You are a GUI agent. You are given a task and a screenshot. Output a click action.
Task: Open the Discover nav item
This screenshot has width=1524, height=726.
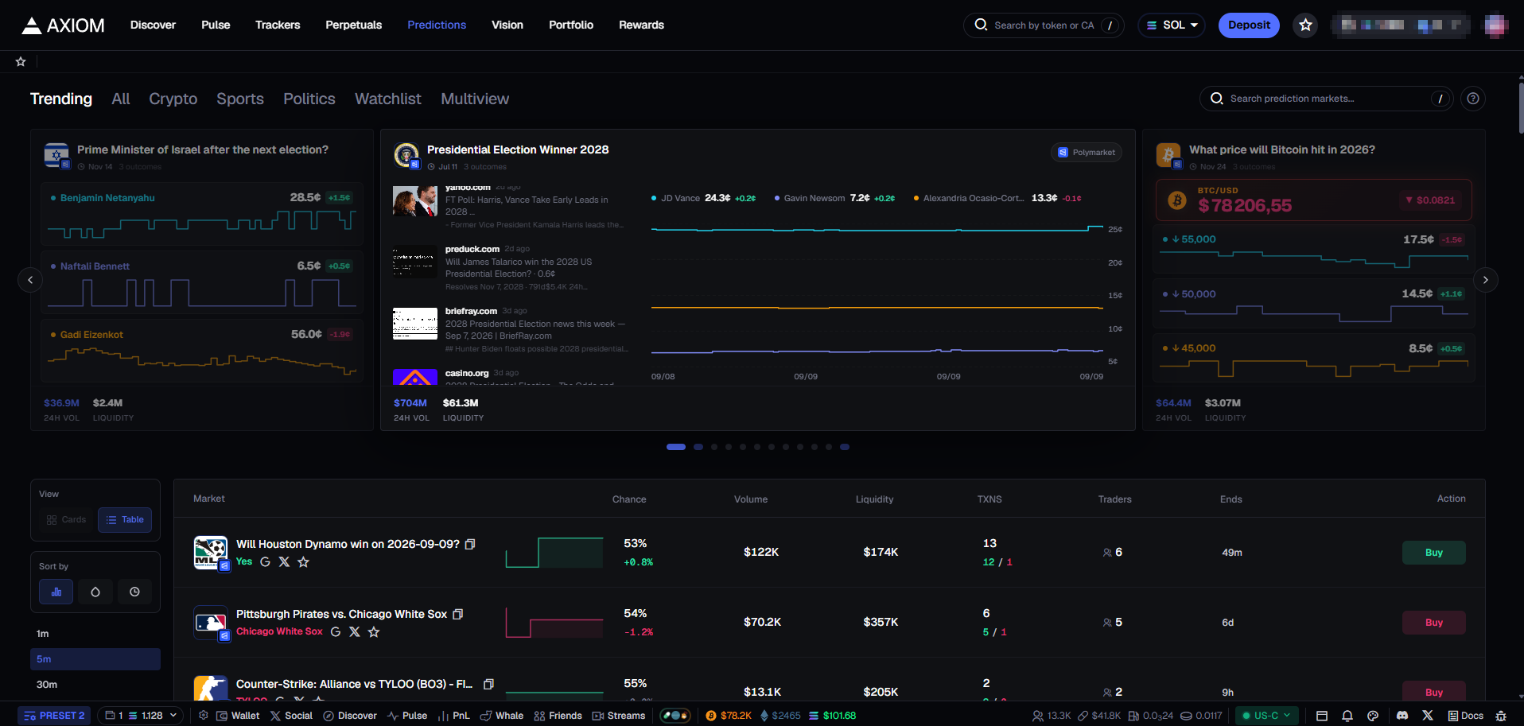pyautogui.click(x=153, y=25)
